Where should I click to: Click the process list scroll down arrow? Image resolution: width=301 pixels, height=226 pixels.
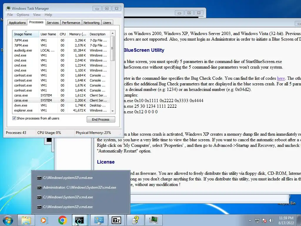[113, 111]
